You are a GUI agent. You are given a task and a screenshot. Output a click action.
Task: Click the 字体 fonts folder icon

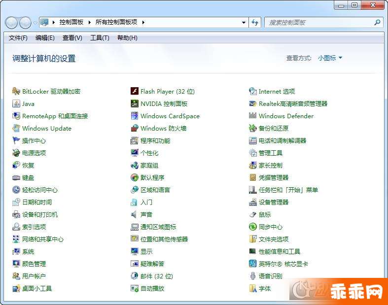point(252,288)
